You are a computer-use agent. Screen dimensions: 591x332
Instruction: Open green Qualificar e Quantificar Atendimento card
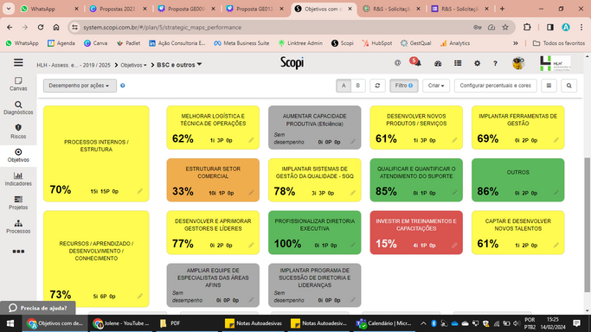pos(416,180)
